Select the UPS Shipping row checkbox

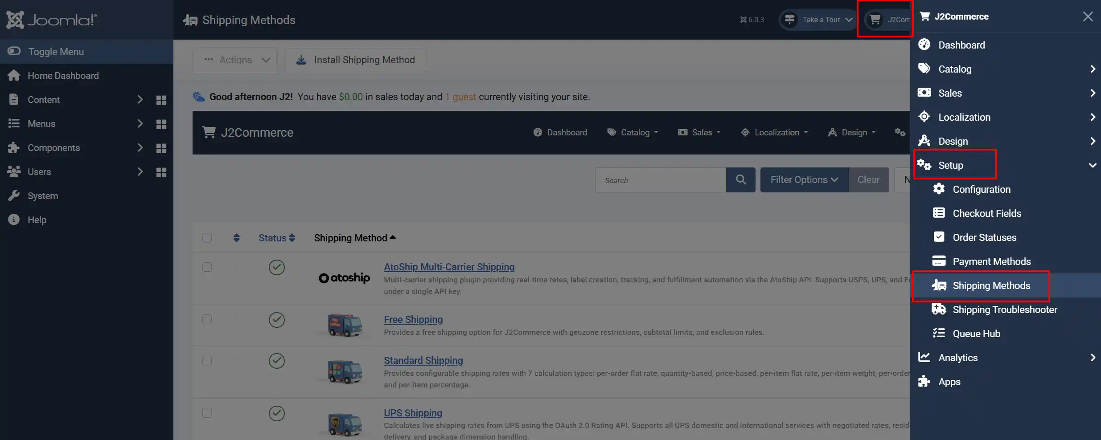pyautogui.click(x=207, y=413)
